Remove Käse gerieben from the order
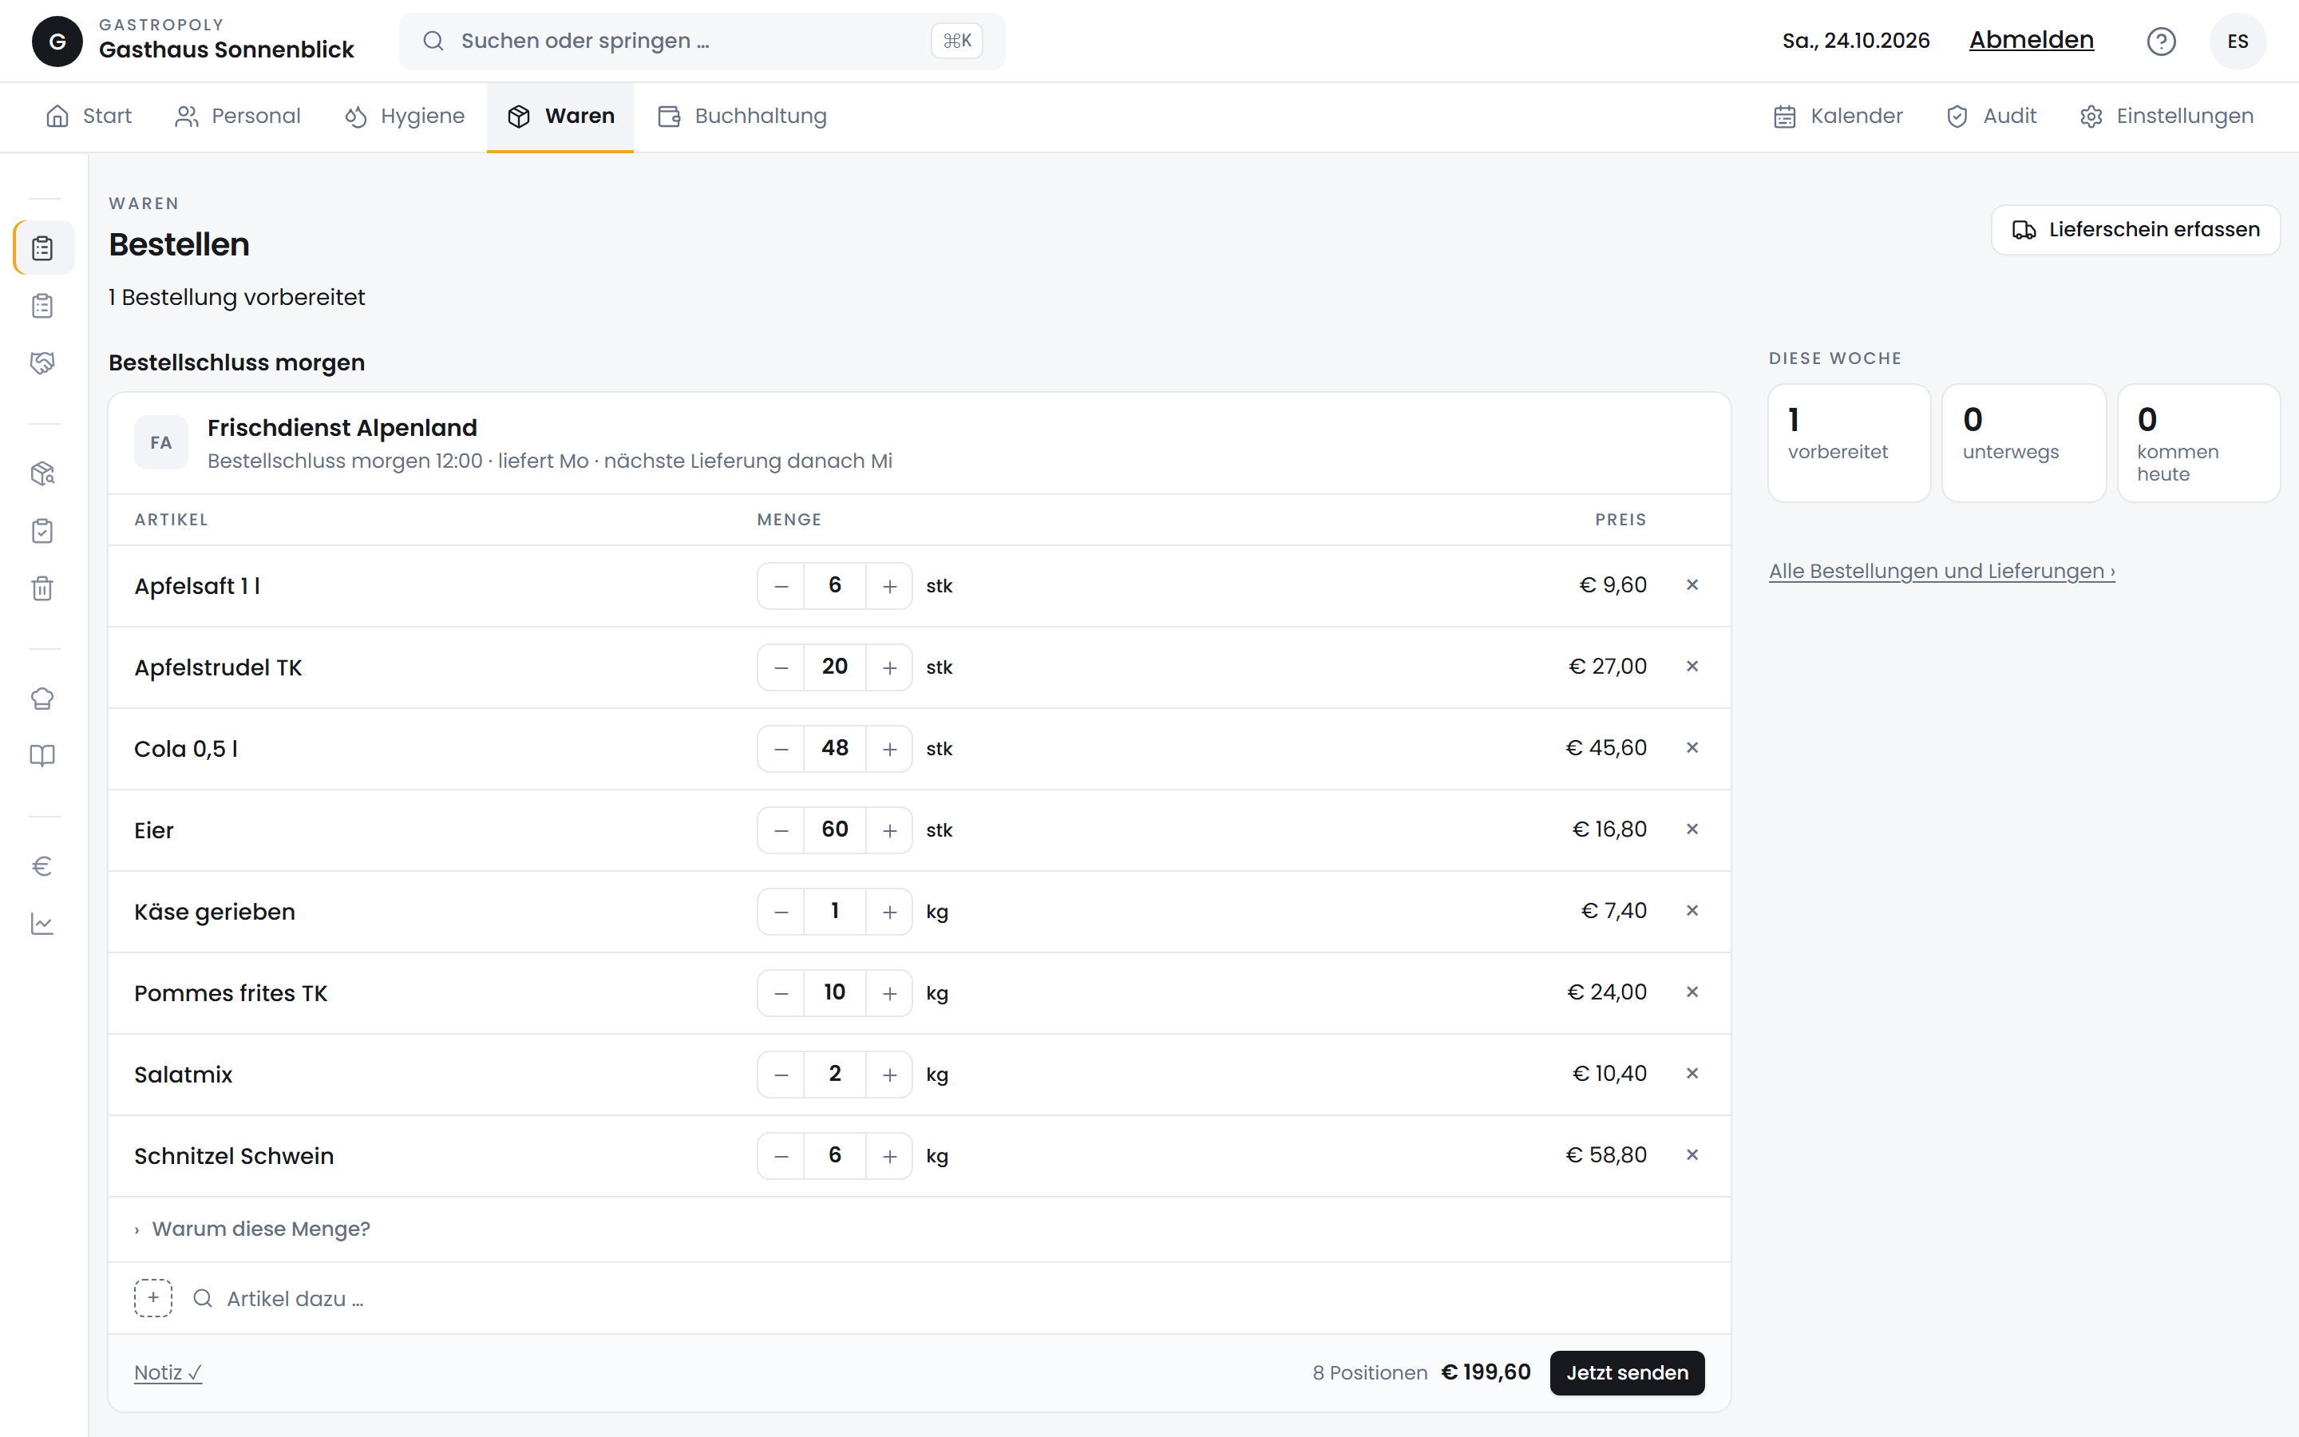Viewport: 2299px width, 1437px height. coord(1692,910)
